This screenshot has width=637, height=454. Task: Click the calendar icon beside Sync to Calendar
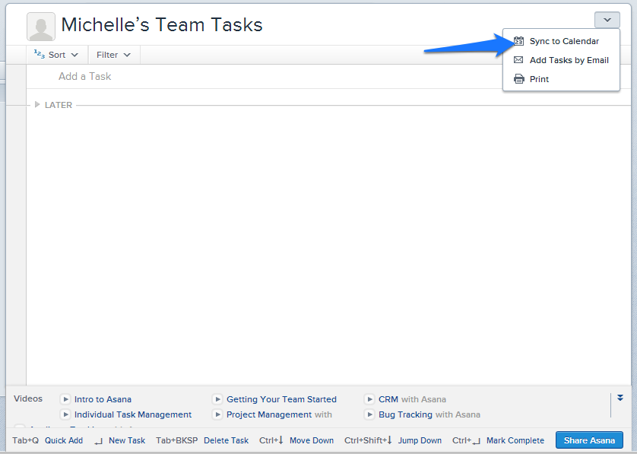518,41
